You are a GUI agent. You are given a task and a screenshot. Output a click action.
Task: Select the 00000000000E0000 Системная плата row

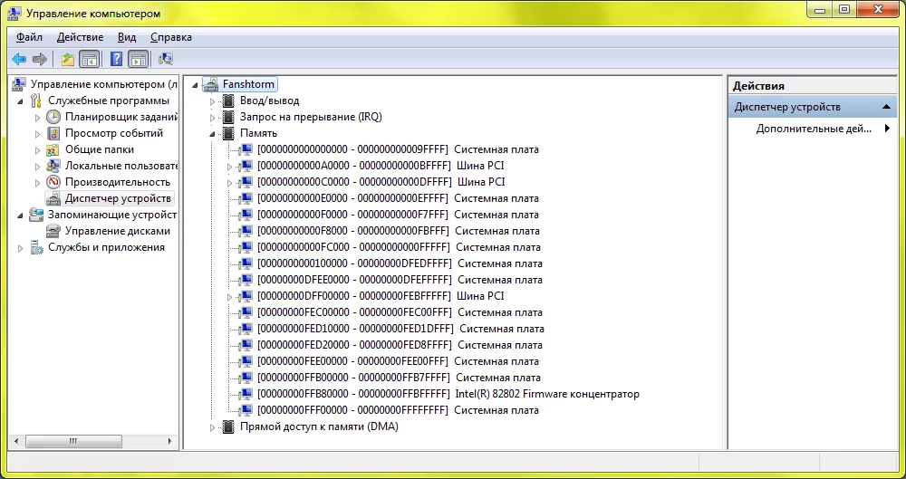398,199
